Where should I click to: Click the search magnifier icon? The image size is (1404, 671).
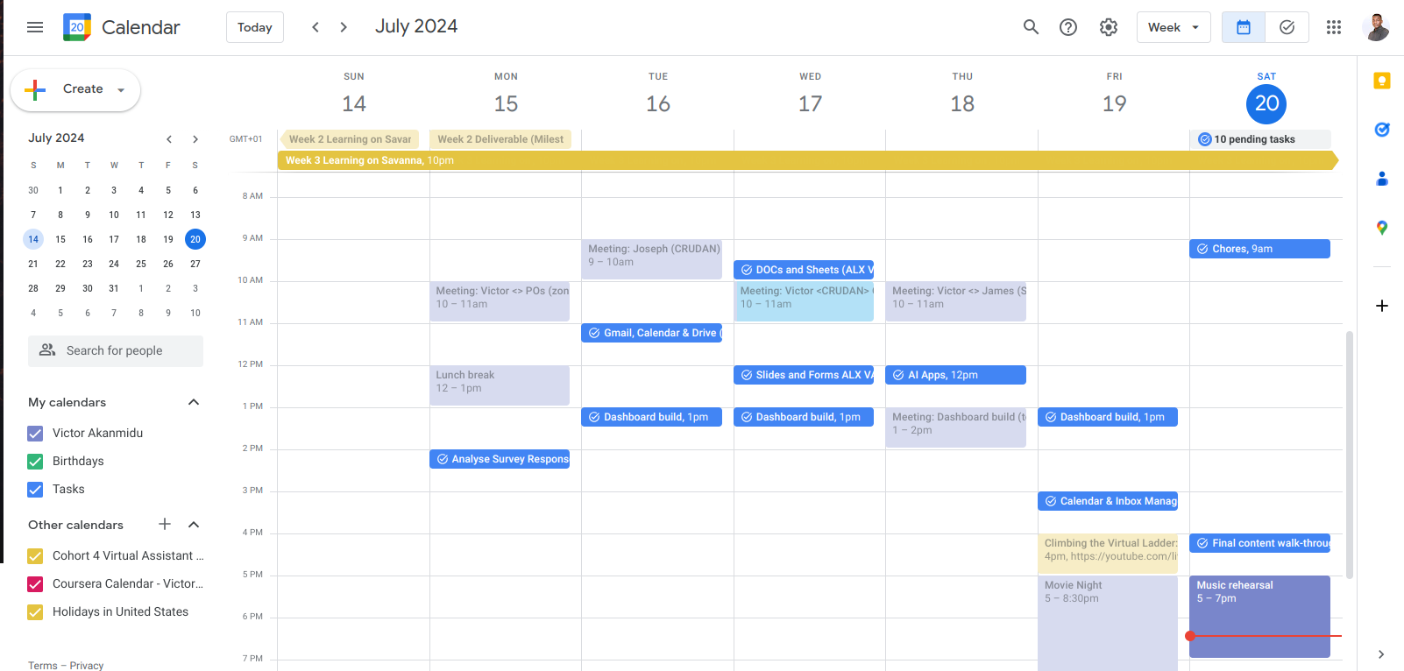tap(1031, 27)
